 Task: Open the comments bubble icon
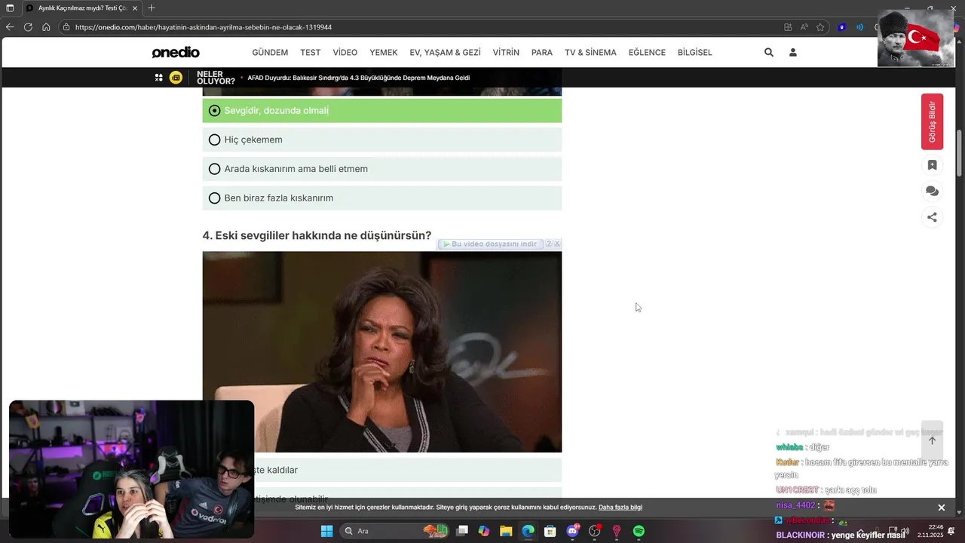pos(932,192)
